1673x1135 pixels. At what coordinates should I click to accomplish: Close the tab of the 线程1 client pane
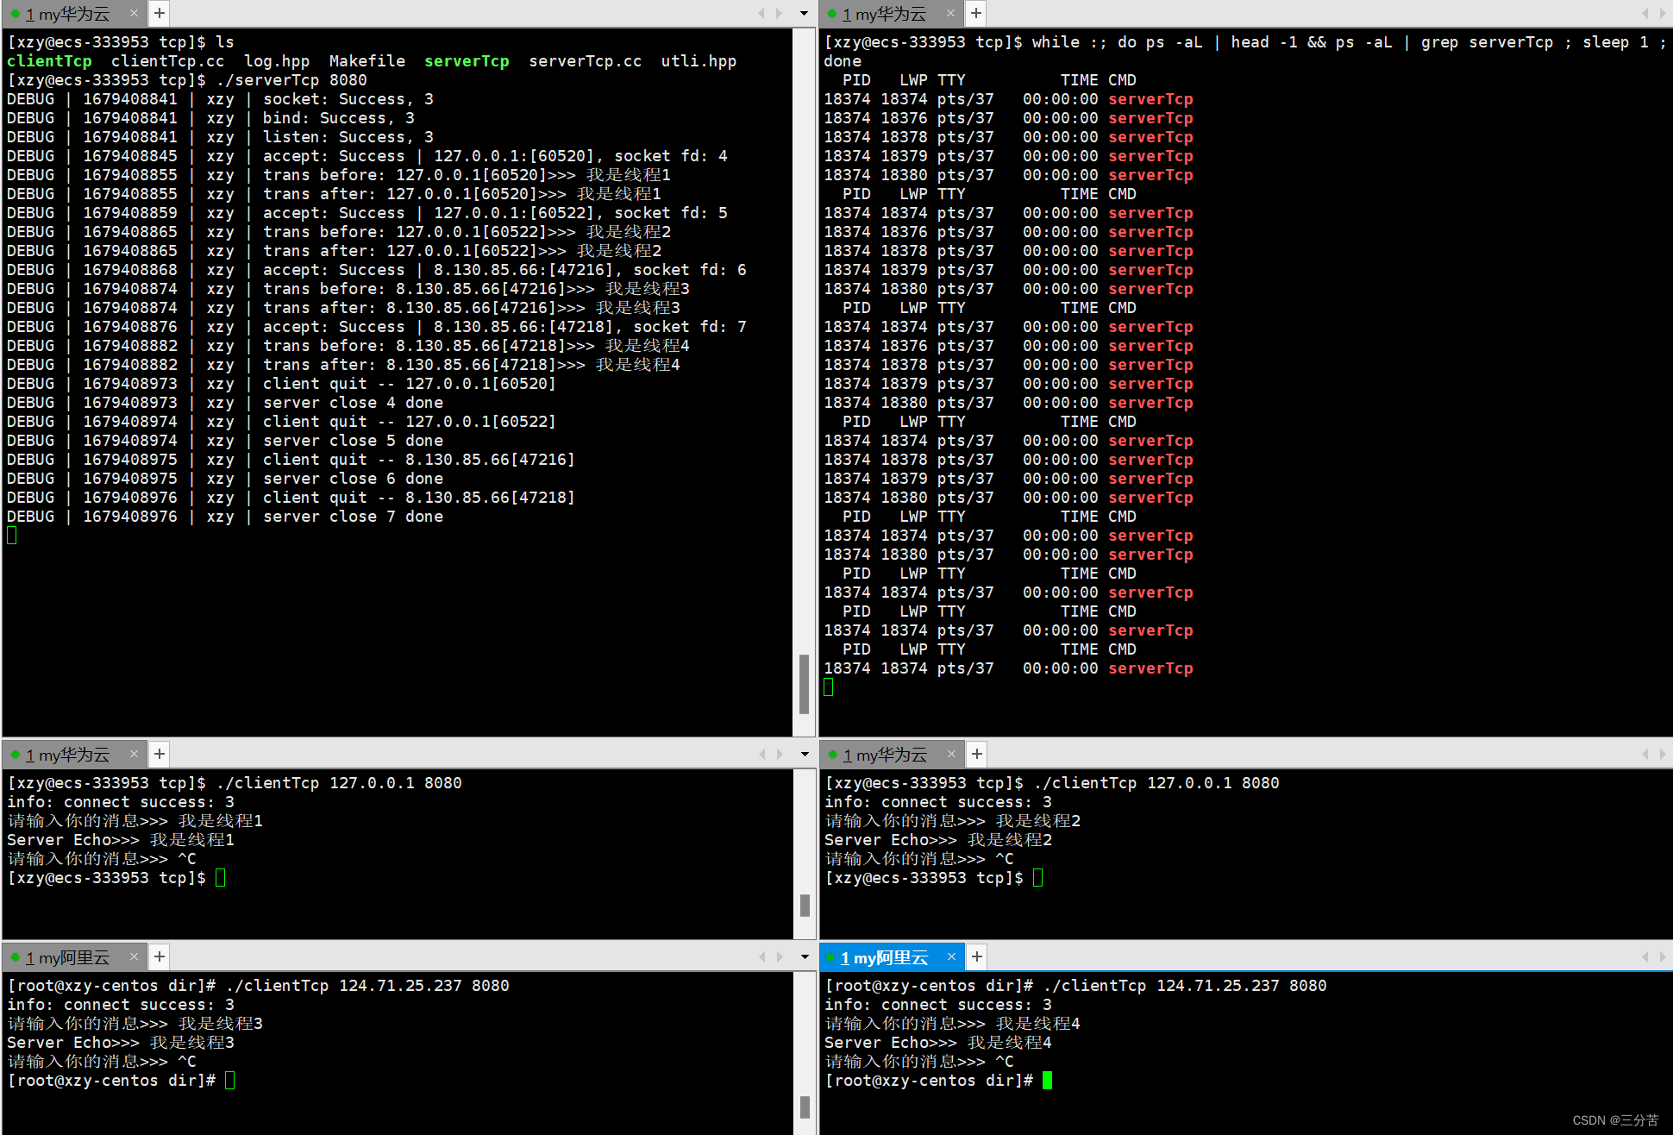(134, 754)
